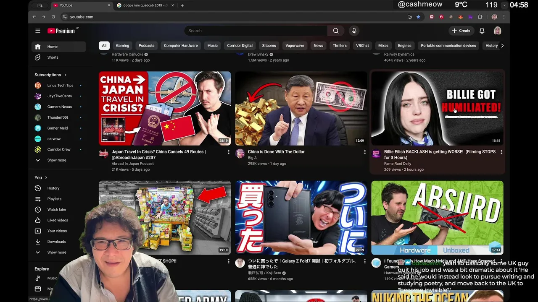Screen dimensions: 538x302
Task: Open the YouTube hamburger guide menu
Action: click(x=38, y=31)
